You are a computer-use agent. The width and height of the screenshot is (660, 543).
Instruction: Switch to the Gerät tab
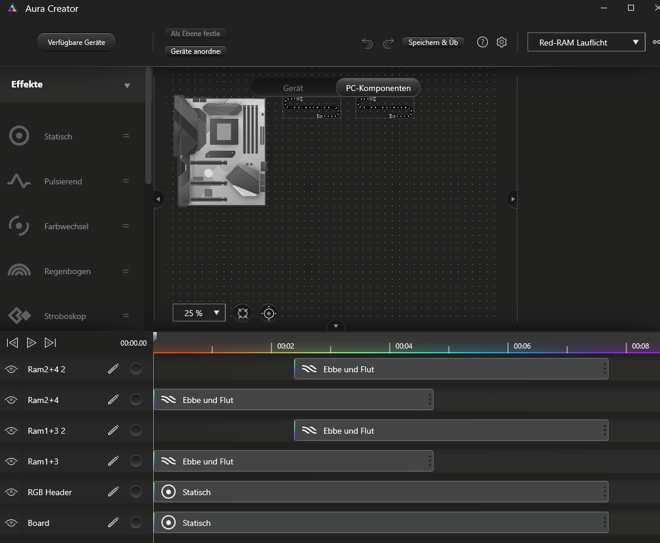coord(293,88)
